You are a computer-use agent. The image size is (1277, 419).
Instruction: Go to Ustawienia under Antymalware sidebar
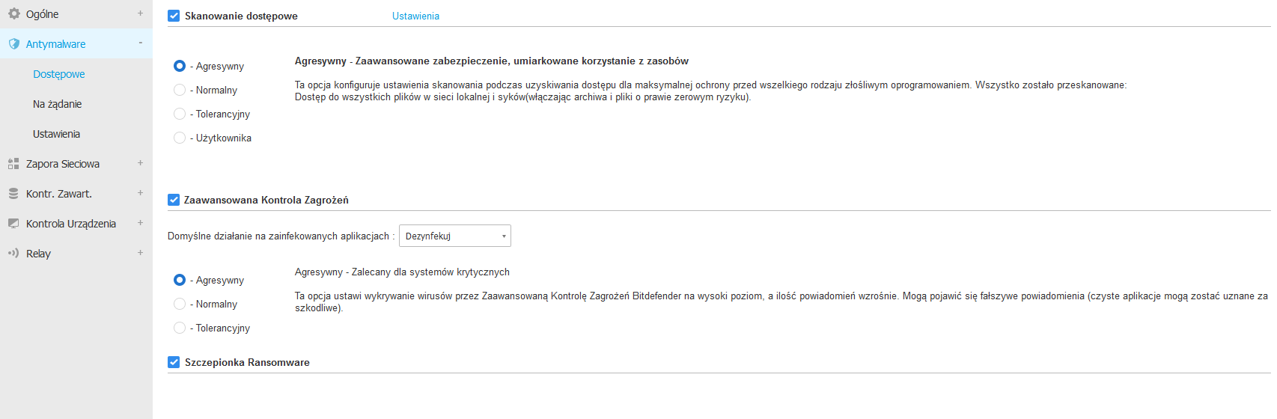click(x=56, y=134)
